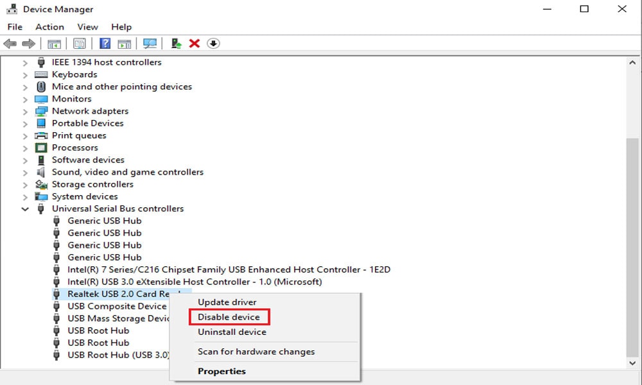This screenshot has width=642, height=385.
Task: Click the Mice and other pointing devices icon
Action: (41, 87)
